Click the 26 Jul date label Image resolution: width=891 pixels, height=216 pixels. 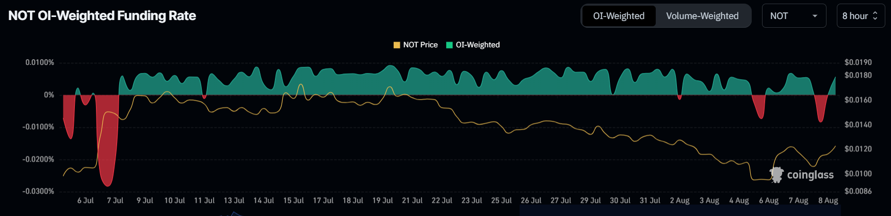pos(531,201)
